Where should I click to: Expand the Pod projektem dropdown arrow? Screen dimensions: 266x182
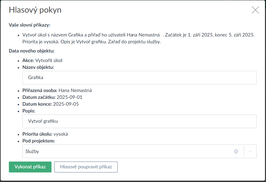click(x=250, y=151)
